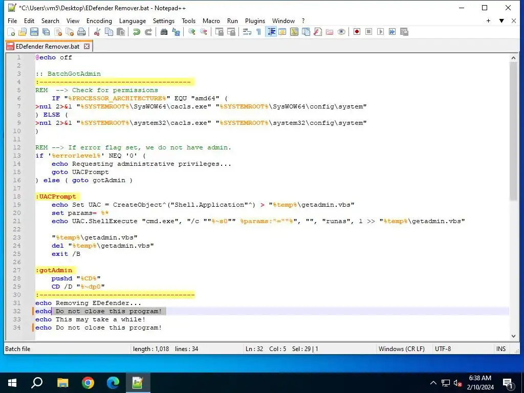524x393 pixels.
Task: Click the Batch file language status
Action: pos(17,349)
